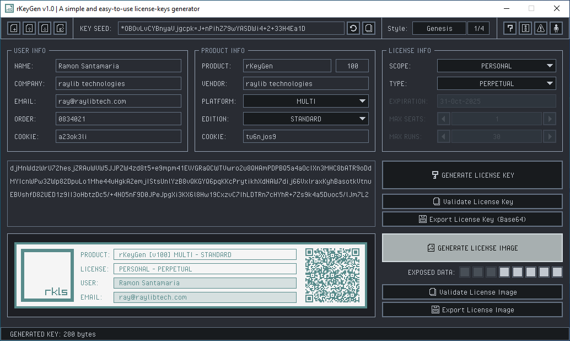Click the rkls logo in license image preview
Viewport: 570px width, 341px height.
pyautogui.click(x=47, y=275)
